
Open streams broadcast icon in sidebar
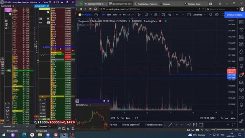tap(242, 97)
